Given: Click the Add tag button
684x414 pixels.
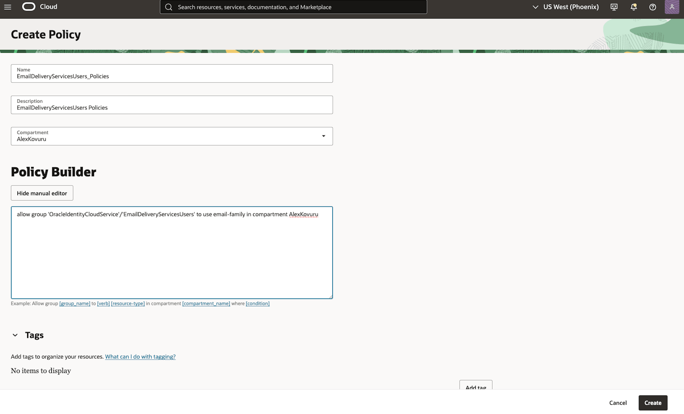Looking at the screenshot, I should 475,387.
